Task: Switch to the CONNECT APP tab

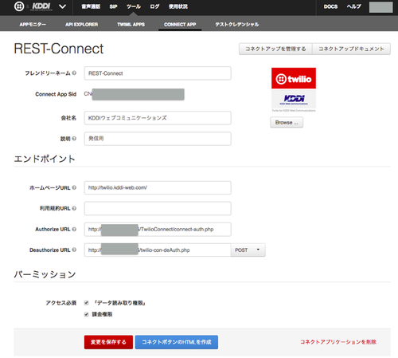Action: pos(180,24)
